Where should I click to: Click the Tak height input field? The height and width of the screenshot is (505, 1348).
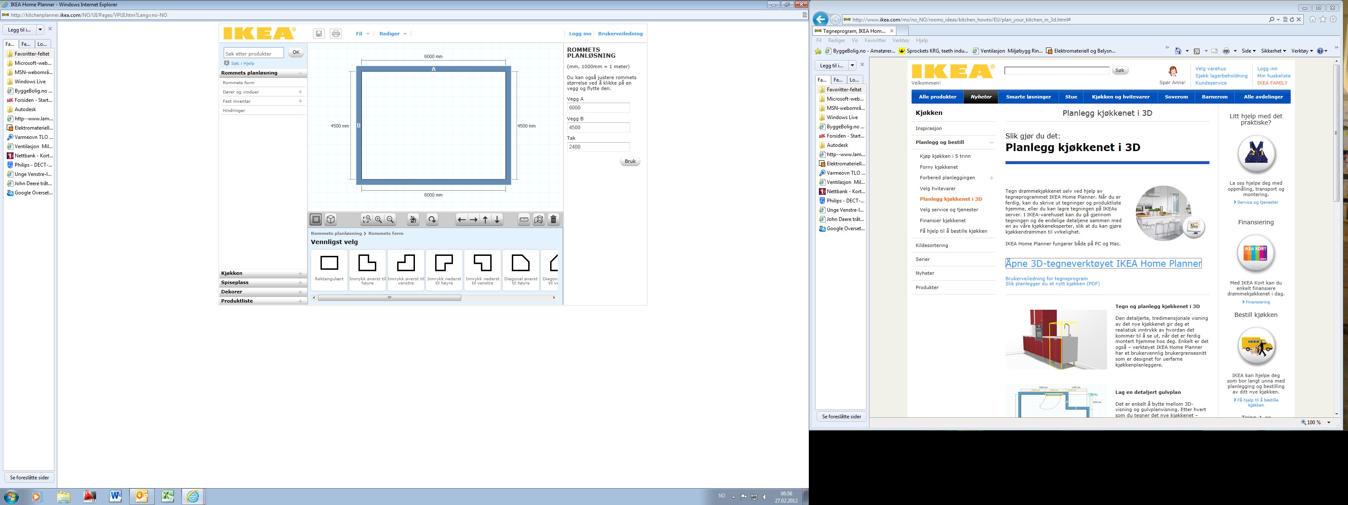598,147
